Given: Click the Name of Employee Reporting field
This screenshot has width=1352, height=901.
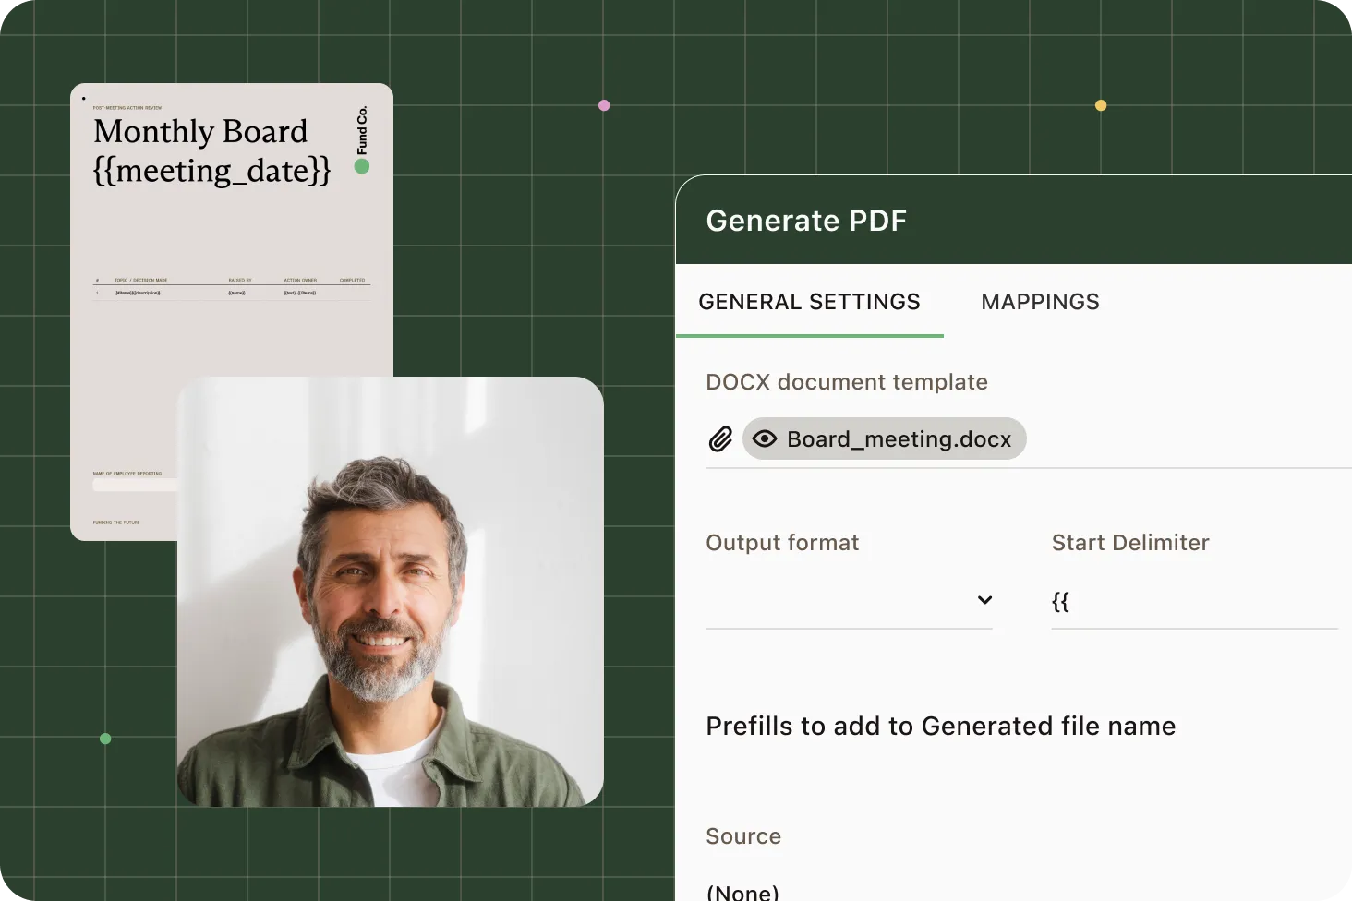Looking at the screenshot, I should point(135,485).
